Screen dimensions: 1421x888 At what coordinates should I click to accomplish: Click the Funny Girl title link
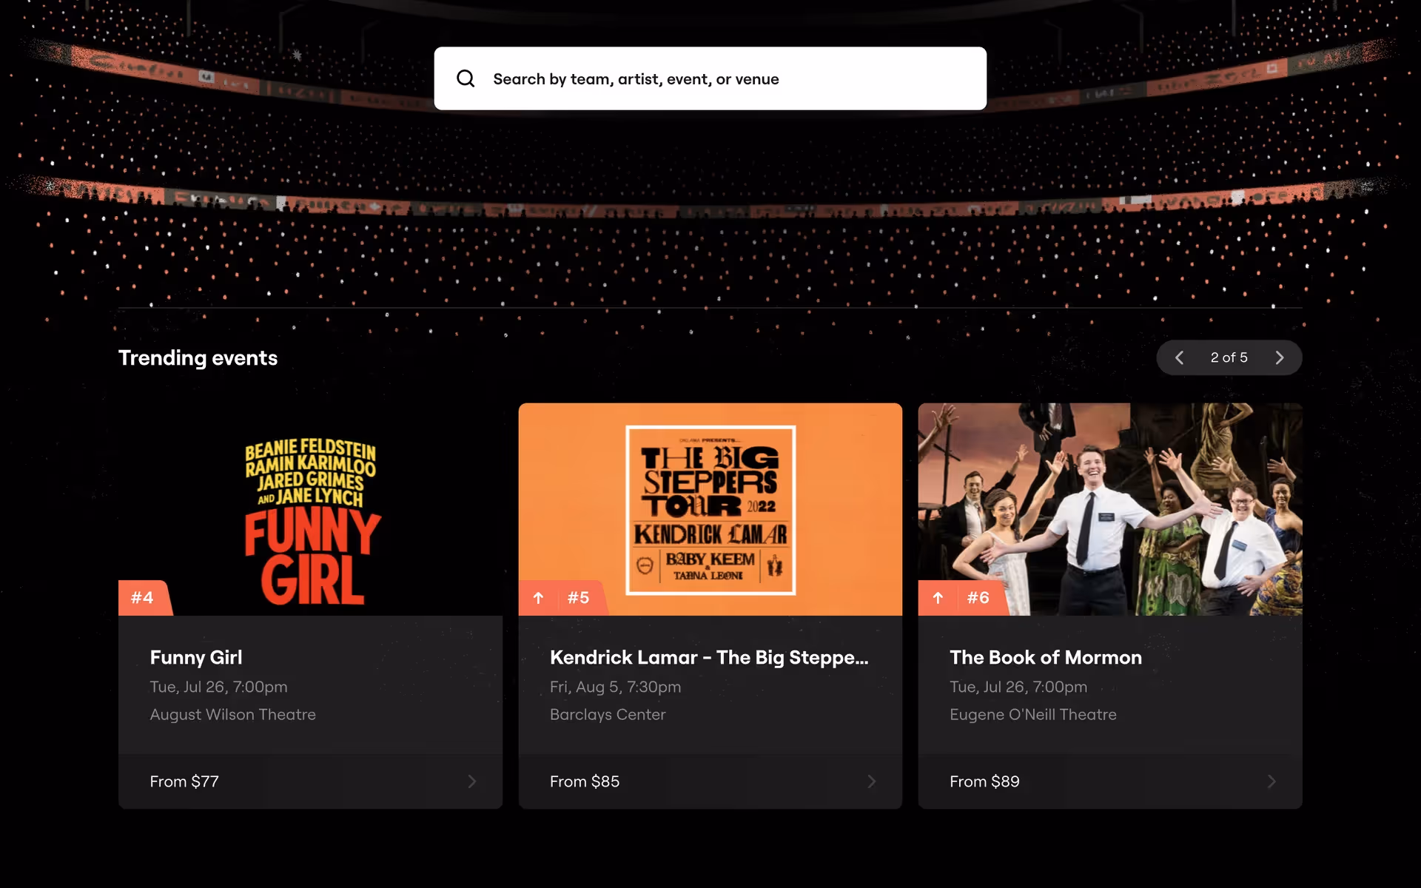click(x=196, y=657)
